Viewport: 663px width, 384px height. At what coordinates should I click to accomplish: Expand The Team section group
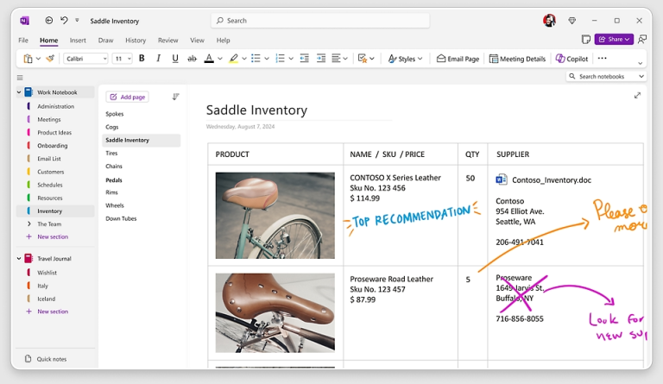[28, 223]
